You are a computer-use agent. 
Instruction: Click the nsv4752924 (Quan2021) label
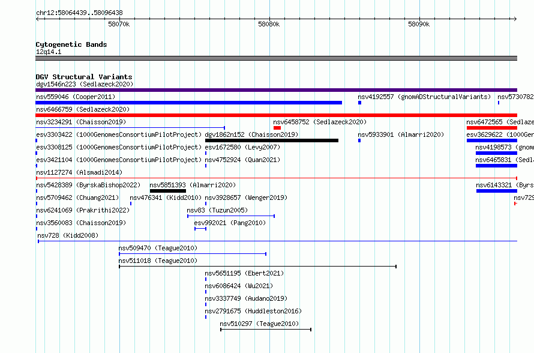coord(242,160)
